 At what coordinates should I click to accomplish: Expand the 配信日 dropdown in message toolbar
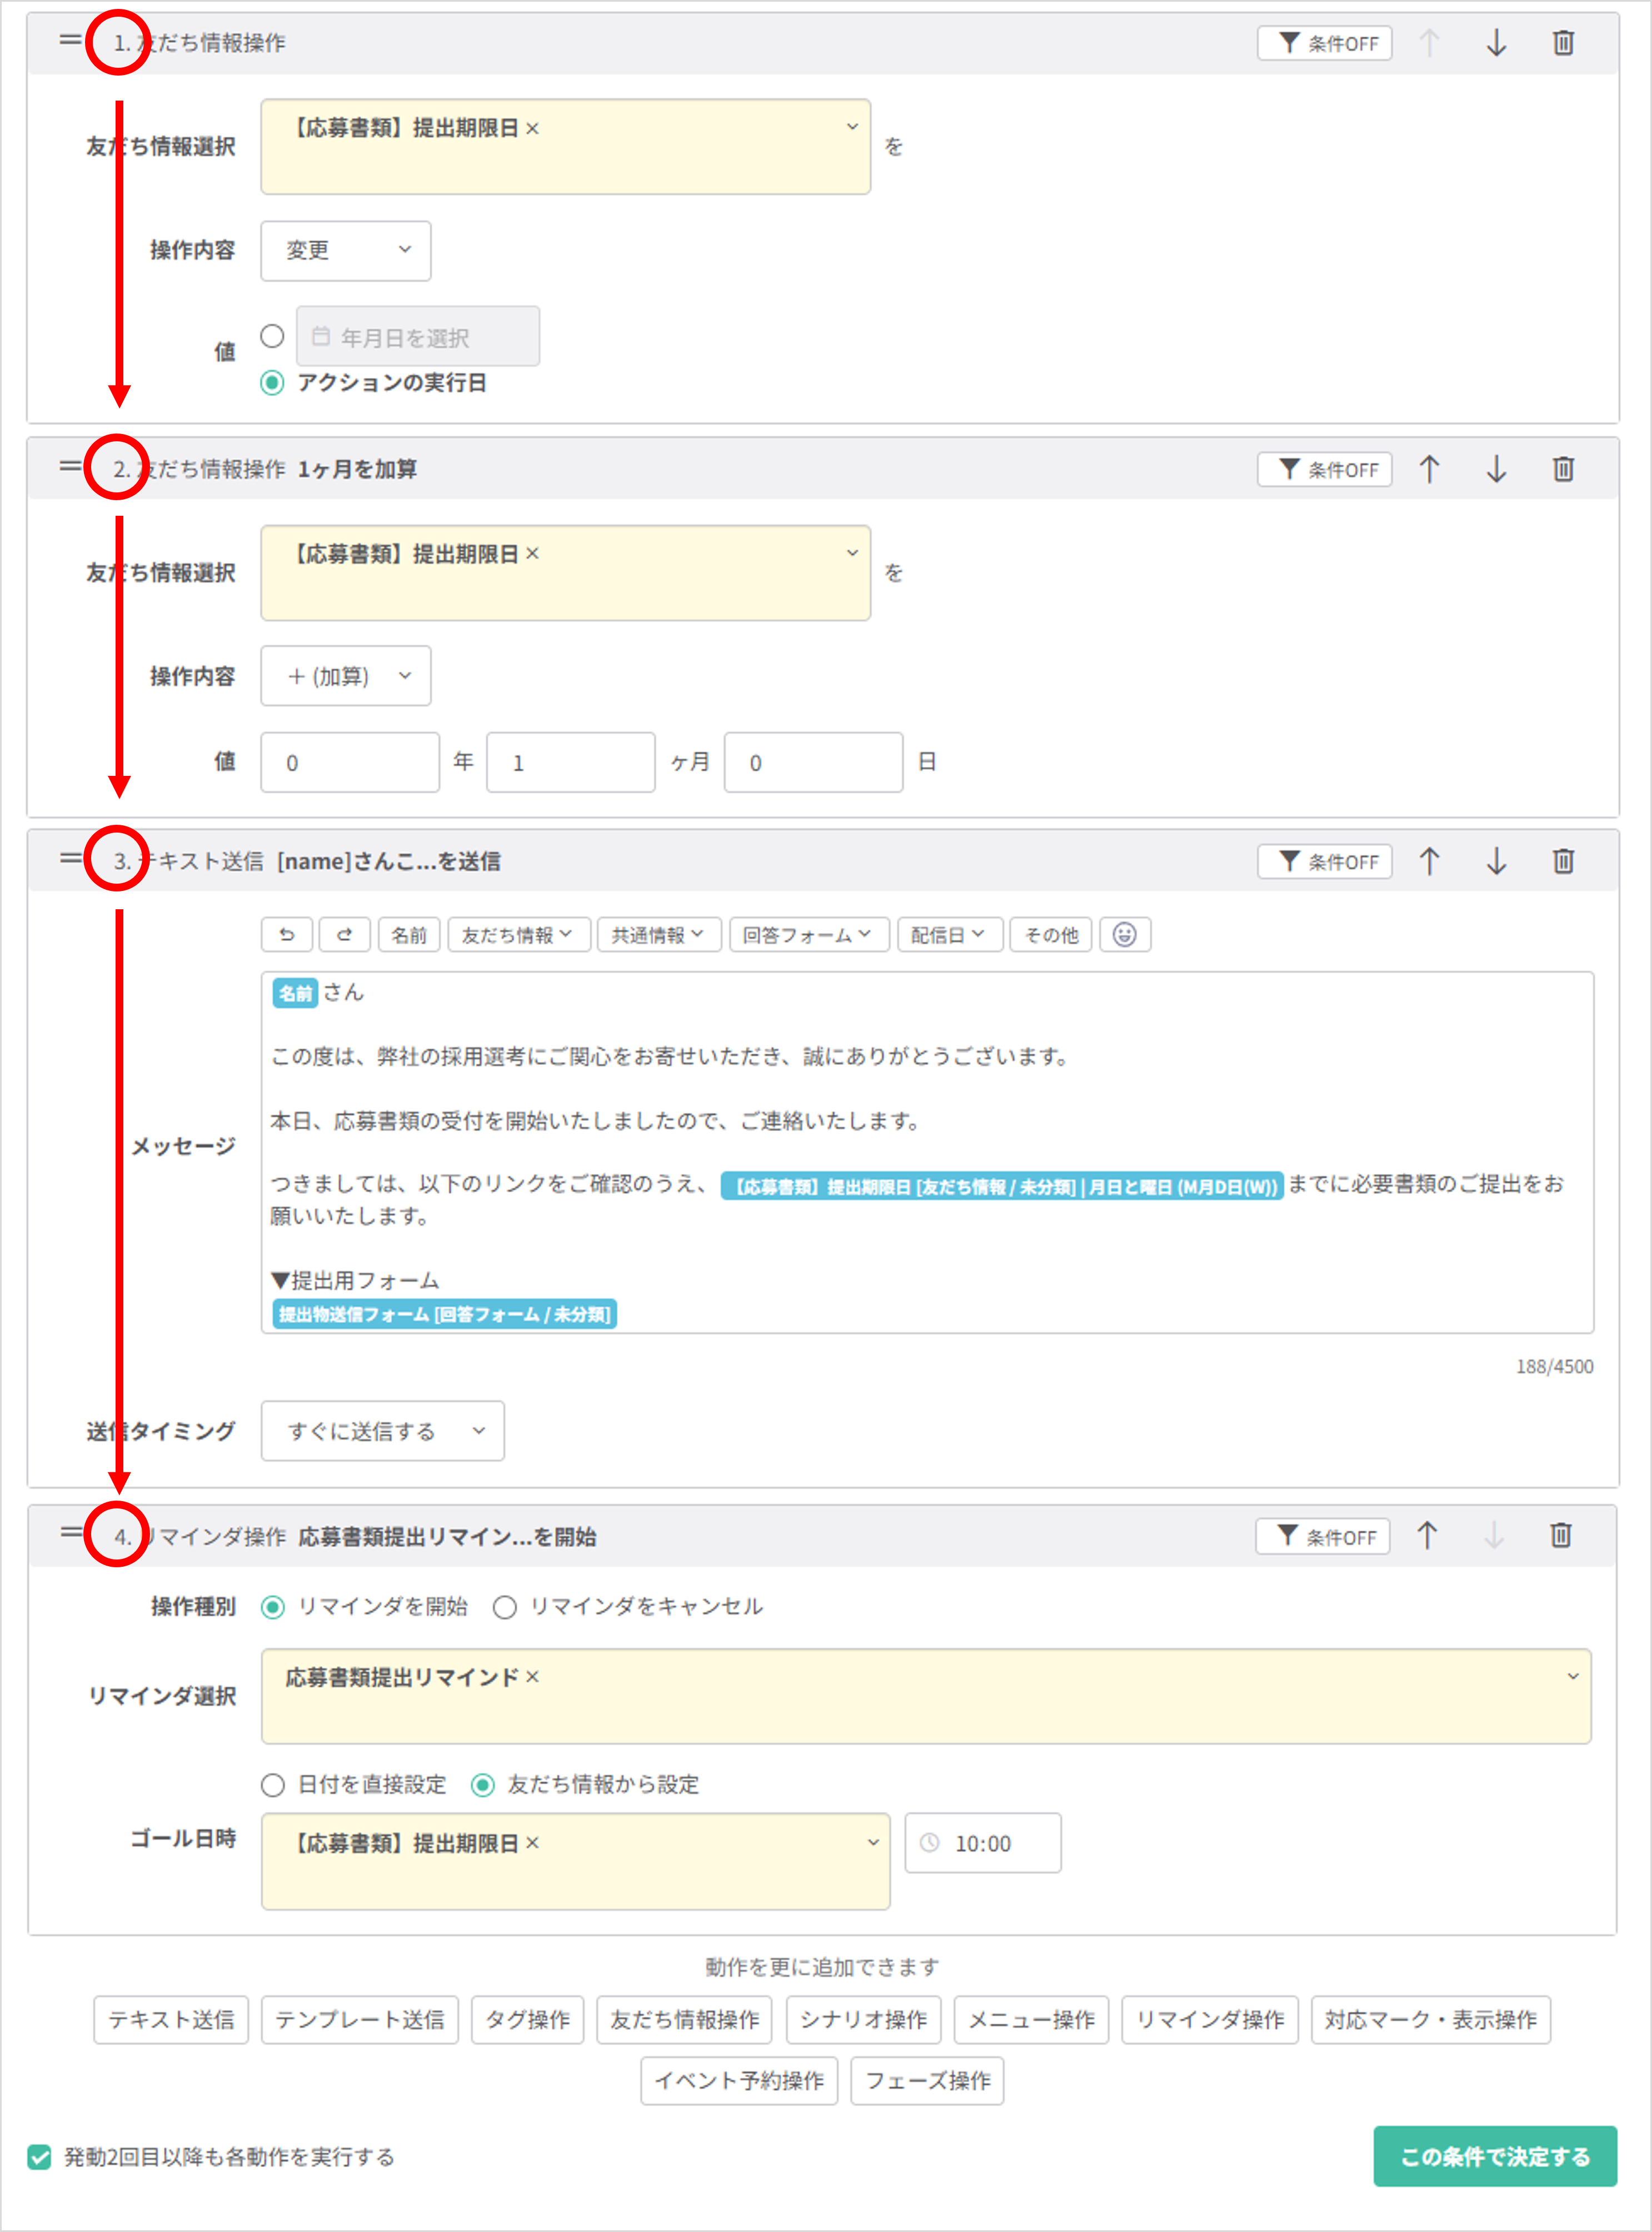948,934
